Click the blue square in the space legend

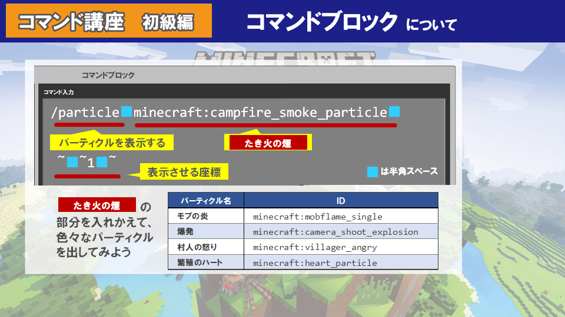tap(372, 172)
